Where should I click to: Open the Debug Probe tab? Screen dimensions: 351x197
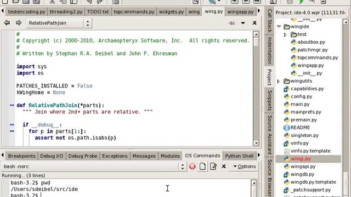(x=83, y=156)
